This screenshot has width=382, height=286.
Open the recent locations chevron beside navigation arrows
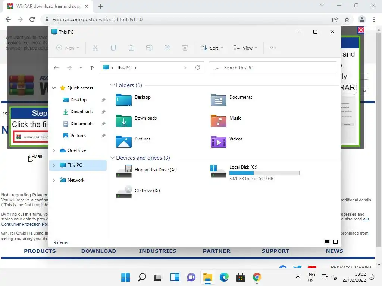pos(81,68)
